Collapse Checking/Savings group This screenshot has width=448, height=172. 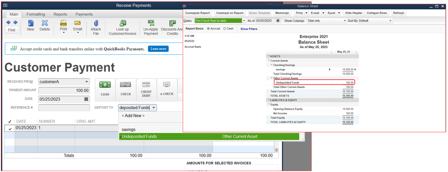(272, 65)
